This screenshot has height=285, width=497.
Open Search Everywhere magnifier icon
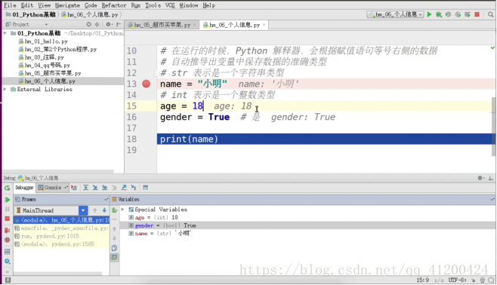(x=490, y=14)
